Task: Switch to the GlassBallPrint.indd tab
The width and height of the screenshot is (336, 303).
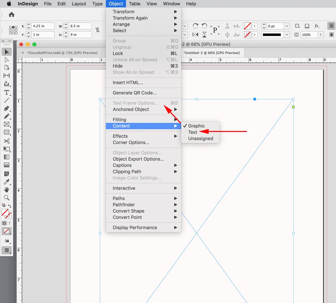Action: pyautogui.click(x=62, y=53)
